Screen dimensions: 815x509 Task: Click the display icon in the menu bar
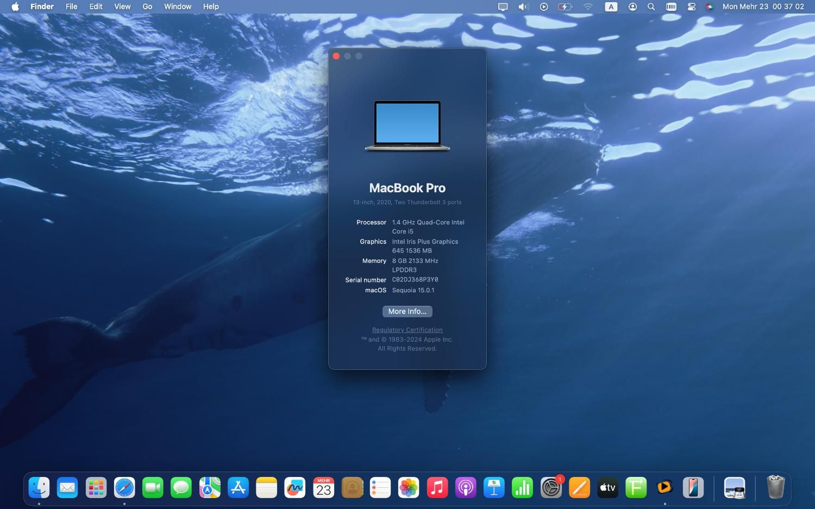click(x=503, y=7)
